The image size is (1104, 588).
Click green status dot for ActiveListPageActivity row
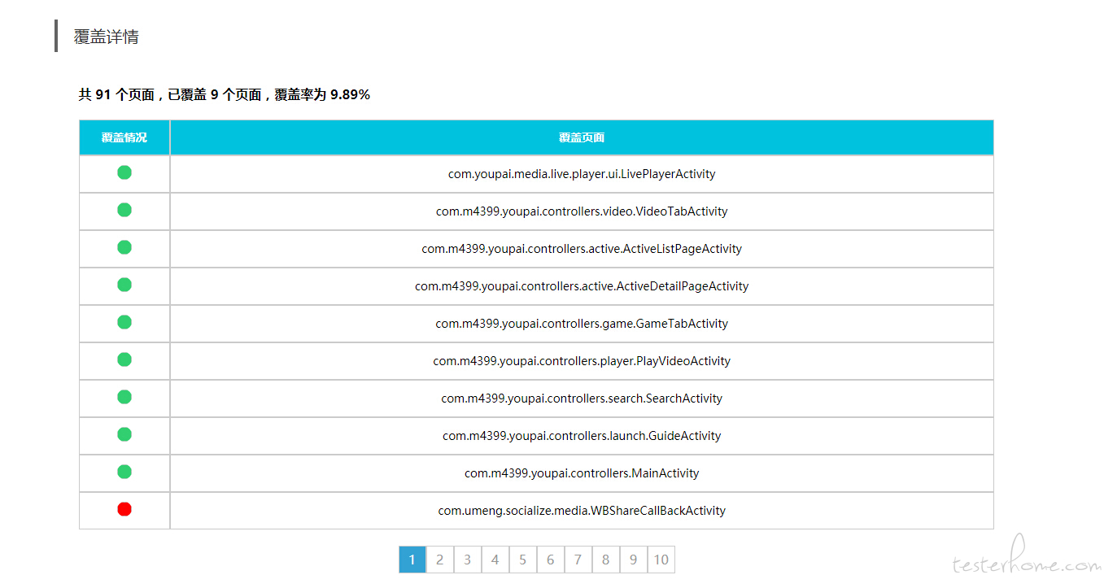tap(124, 247)
